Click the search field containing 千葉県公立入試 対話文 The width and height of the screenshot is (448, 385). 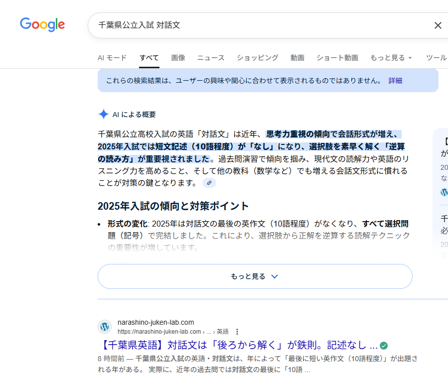(x=259, y=25)
